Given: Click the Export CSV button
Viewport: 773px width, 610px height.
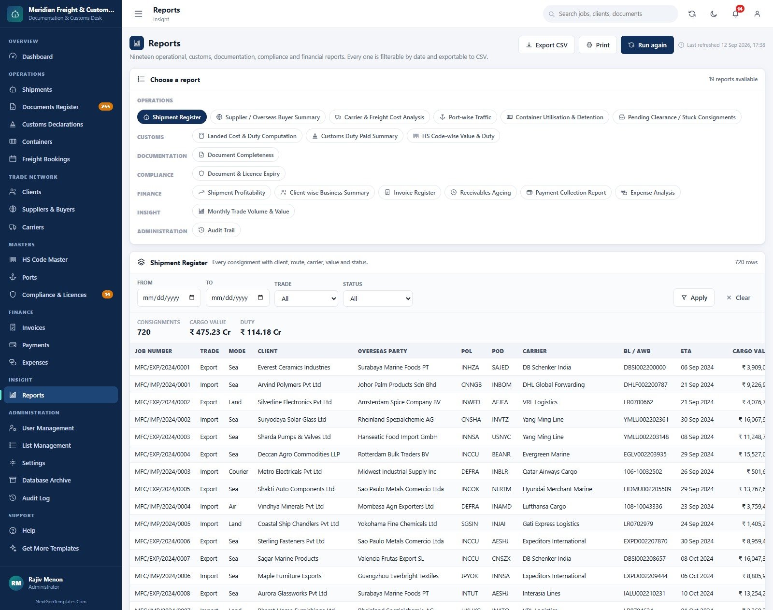Looking at the screenshot, I should [546, 45].
